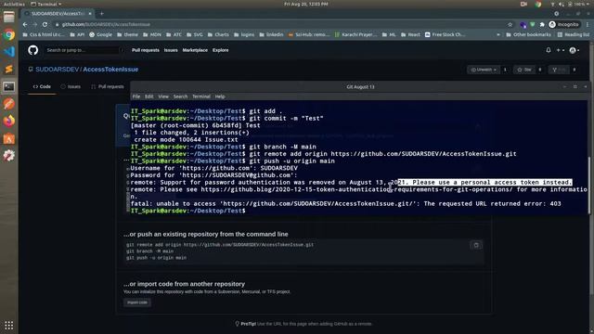
Task: Open the clock showing Fri Aug 20
Action: point(306,4)
